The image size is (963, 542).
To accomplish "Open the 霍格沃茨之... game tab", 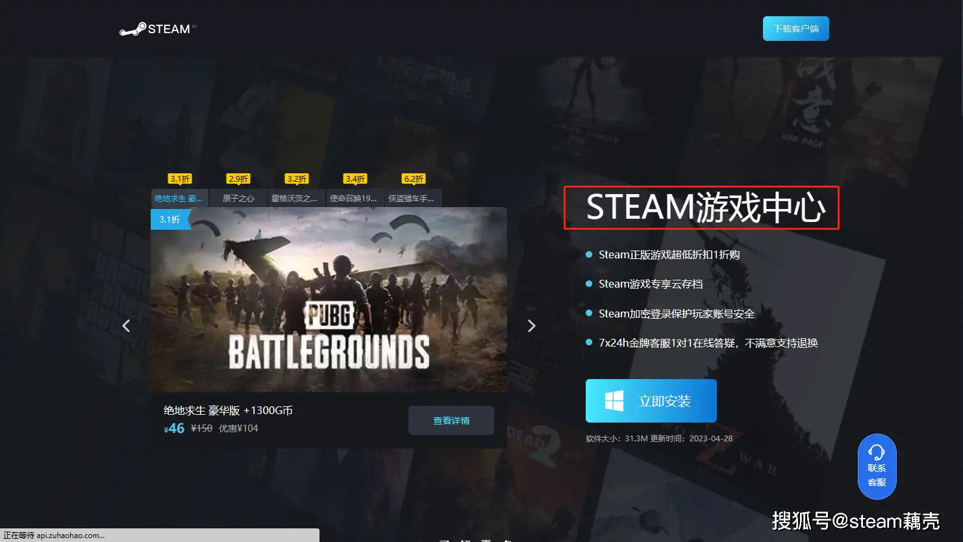I will pyautogui.click(x=295, y=199).
